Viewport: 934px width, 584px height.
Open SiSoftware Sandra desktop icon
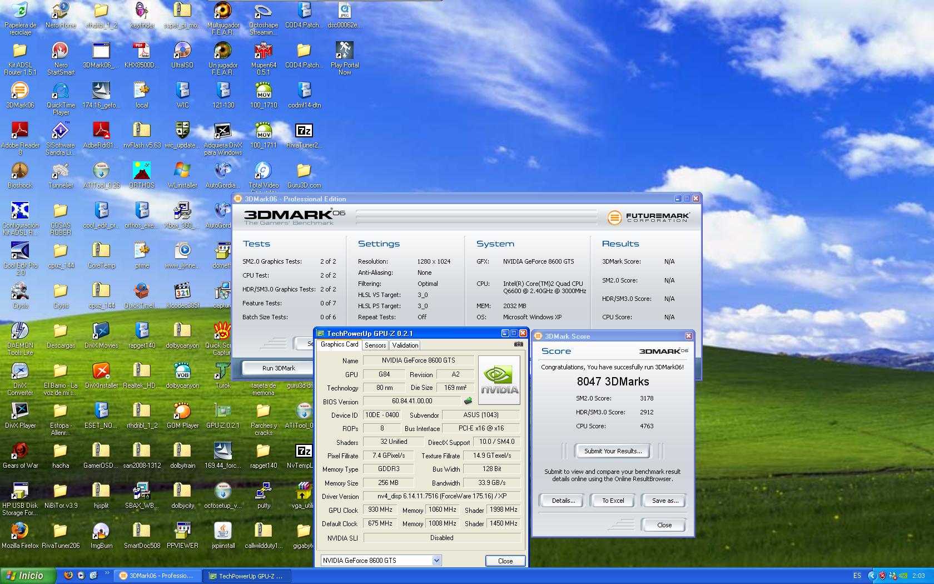[x=61, y=138]
